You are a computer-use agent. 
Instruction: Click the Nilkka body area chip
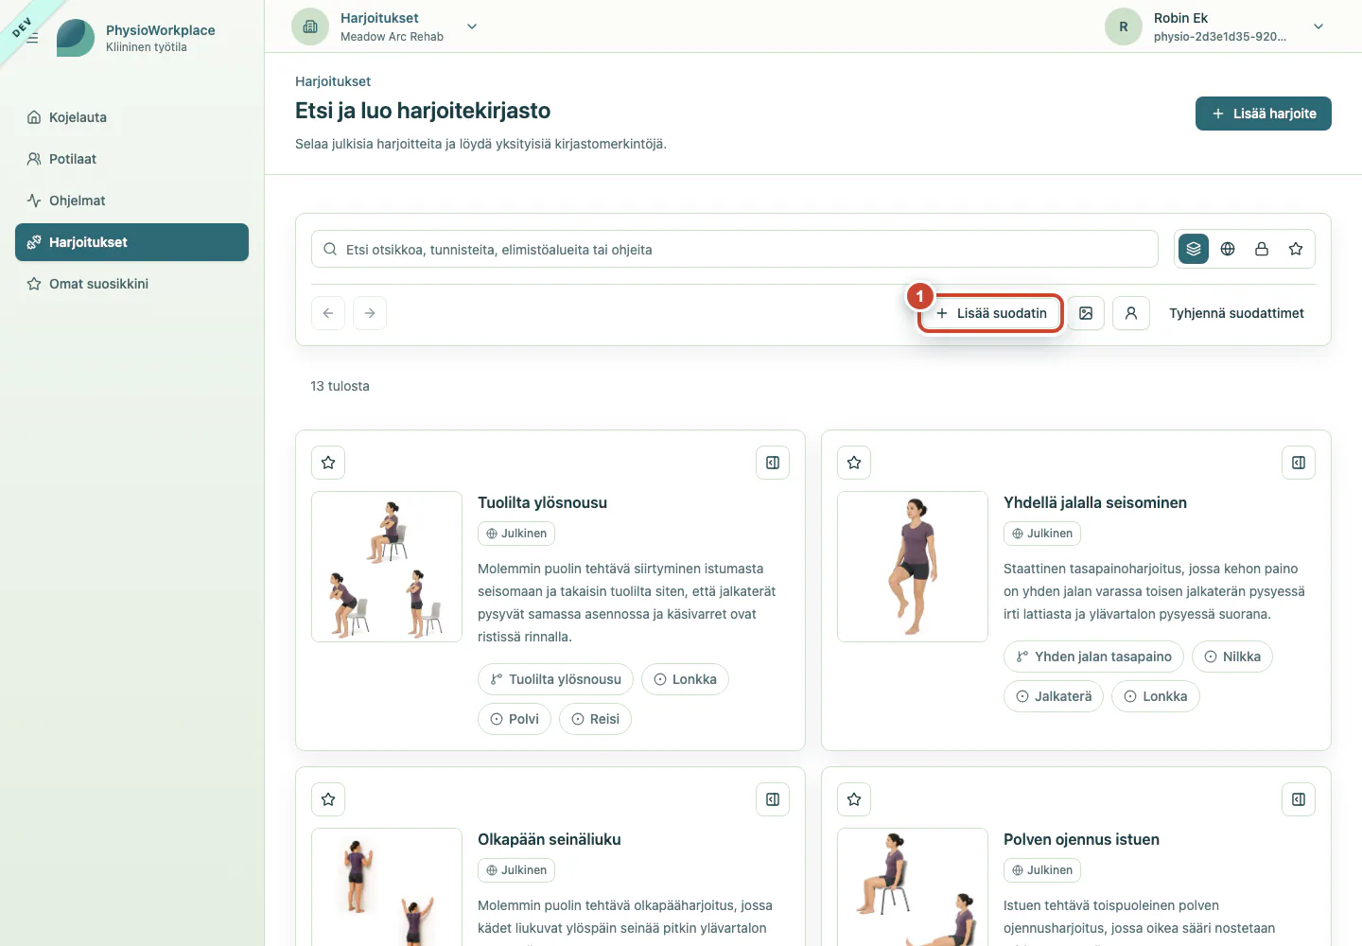click(x=1232, y=657)
